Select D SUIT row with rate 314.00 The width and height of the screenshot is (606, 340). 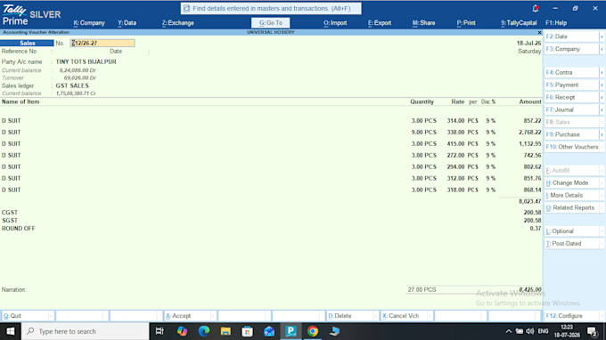(x=271, y=121)
